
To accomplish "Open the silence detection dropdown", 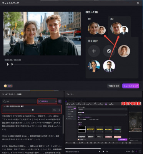I will 47,101.
